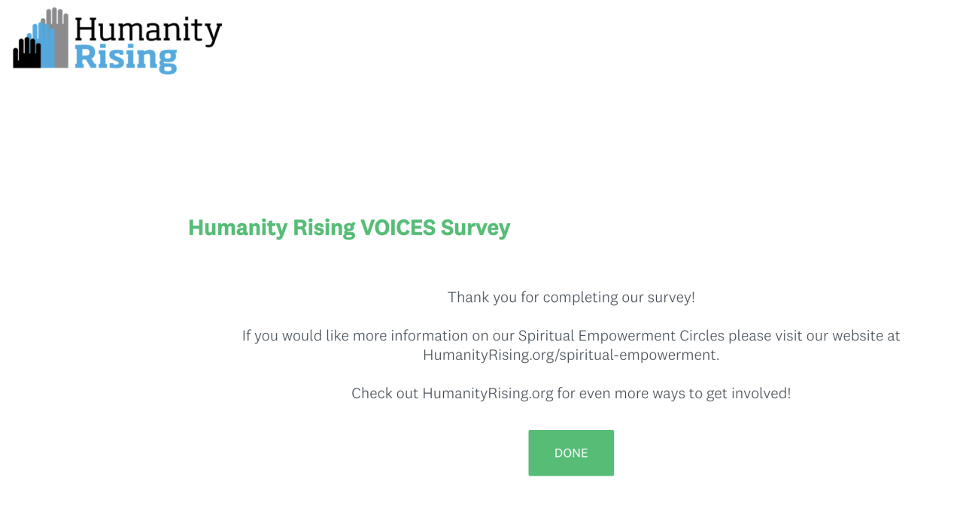The height and width of the screenshot is (508, 963).
Task: Click the word Humanity in the logo
Action: tap(148, 31)
